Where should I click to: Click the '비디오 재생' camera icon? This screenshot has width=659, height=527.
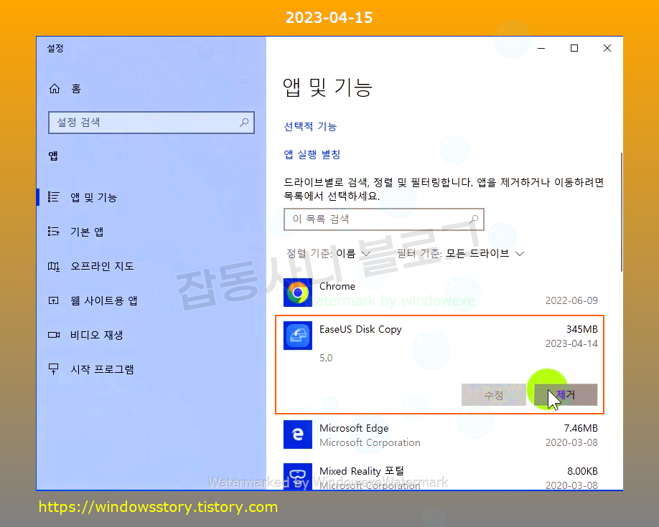coord(54,335)
